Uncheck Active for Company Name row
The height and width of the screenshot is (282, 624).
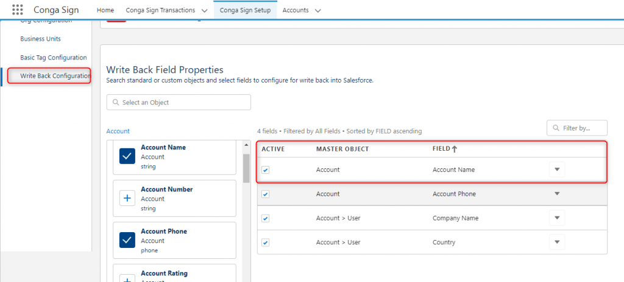pos(266,218)
